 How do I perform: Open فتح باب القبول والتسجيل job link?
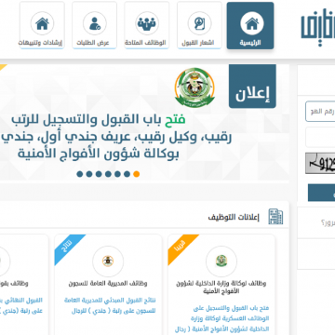pos(230,318)
